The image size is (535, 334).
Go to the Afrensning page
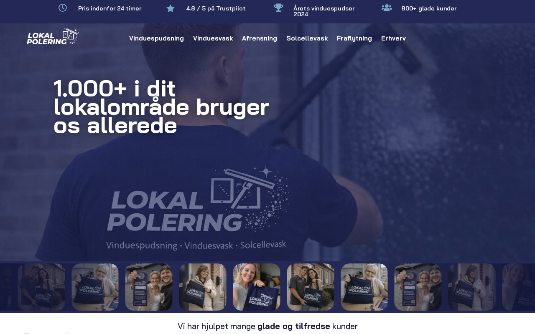(x=260, y=38)
